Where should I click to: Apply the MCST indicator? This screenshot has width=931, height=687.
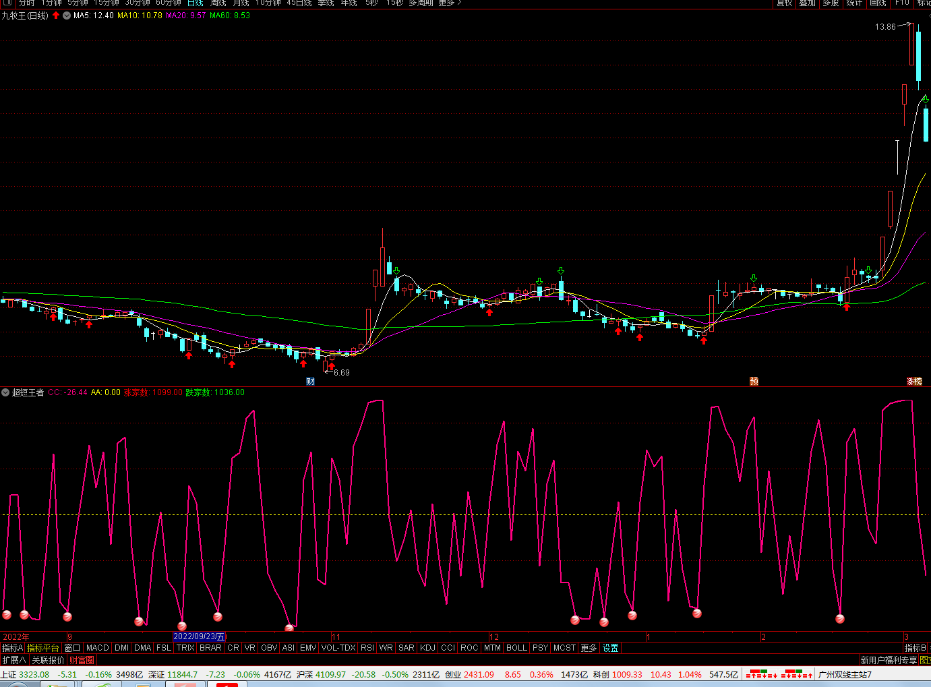[564, 648]
